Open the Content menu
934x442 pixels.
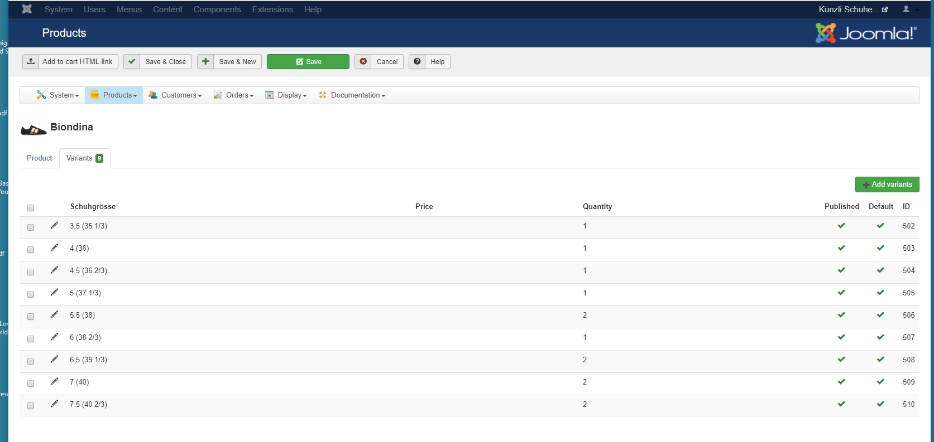tap(167, 9)
